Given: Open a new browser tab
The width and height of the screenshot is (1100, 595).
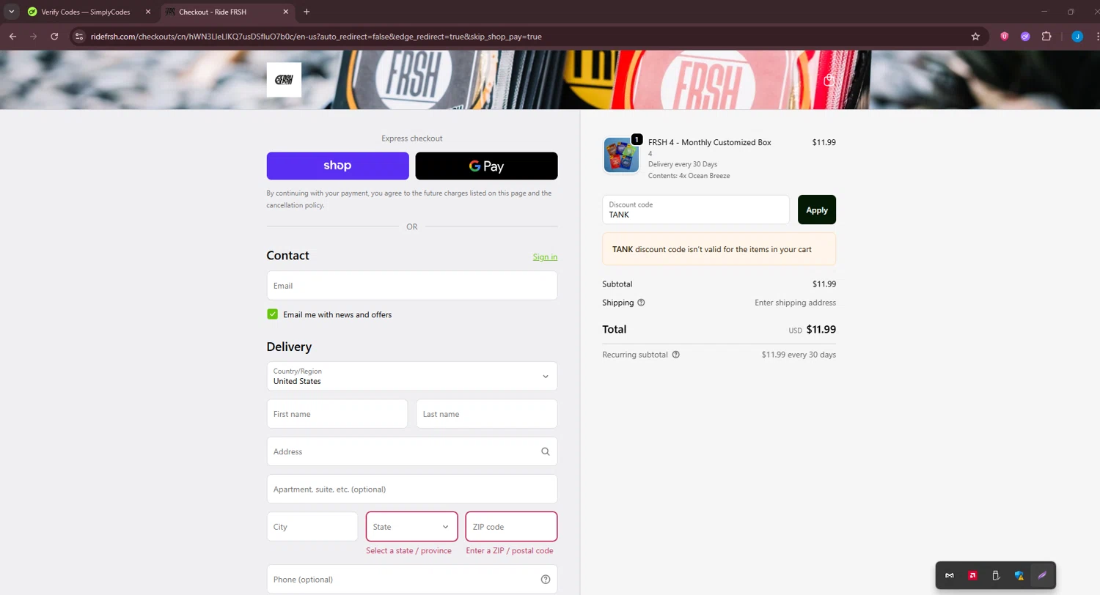Looking at the screenshot, I should [x=307, y=12].
